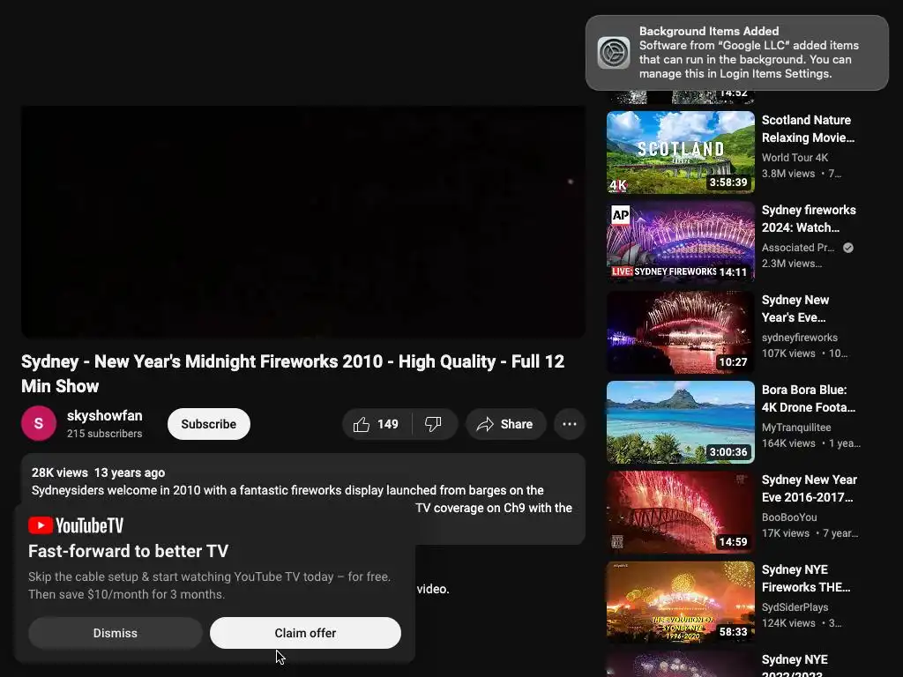Dislike the video with thumbs down icon

pyautogui.click(x=433, y=424)
